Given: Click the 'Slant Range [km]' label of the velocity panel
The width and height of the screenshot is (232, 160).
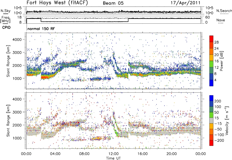Looking at the screenshot, I should coord(8,120).
